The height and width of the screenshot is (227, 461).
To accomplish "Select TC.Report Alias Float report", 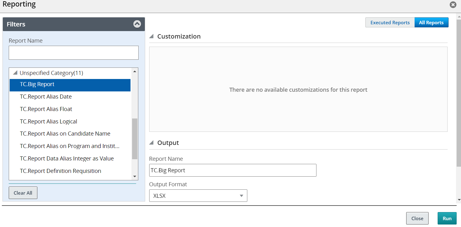I will pos(46,109).
